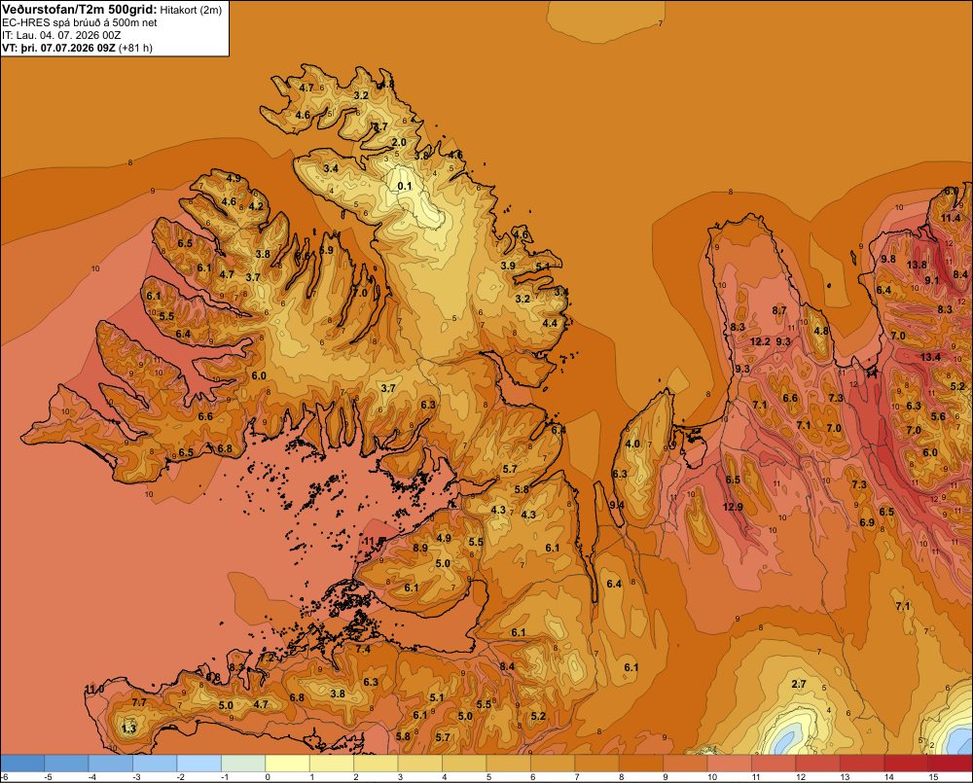The width and height of the screenshot is (973, 783).
Task: Click the 13.4 temperature label
Action: coord(930,357)
